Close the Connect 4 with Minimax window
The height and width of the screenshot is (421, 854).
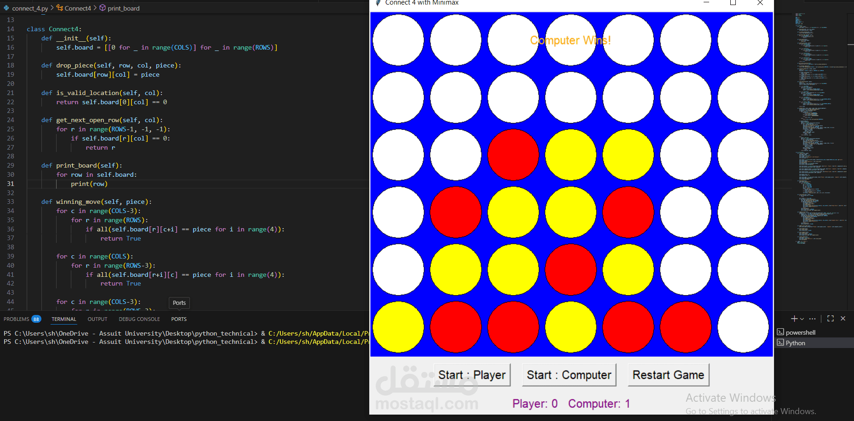click(760, 3)
